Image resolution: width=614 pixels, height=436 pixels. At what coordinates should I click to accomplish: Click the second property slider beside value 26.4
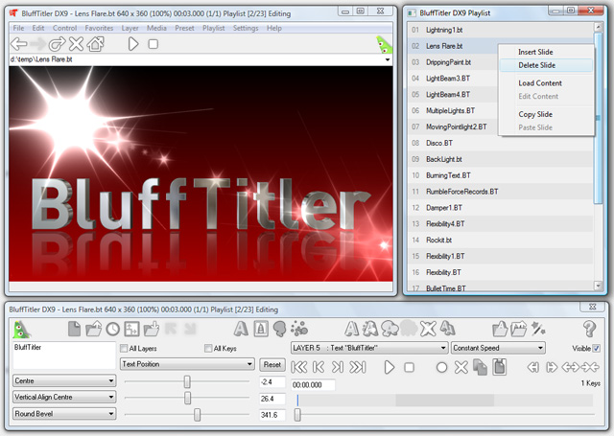coord(188,398)
